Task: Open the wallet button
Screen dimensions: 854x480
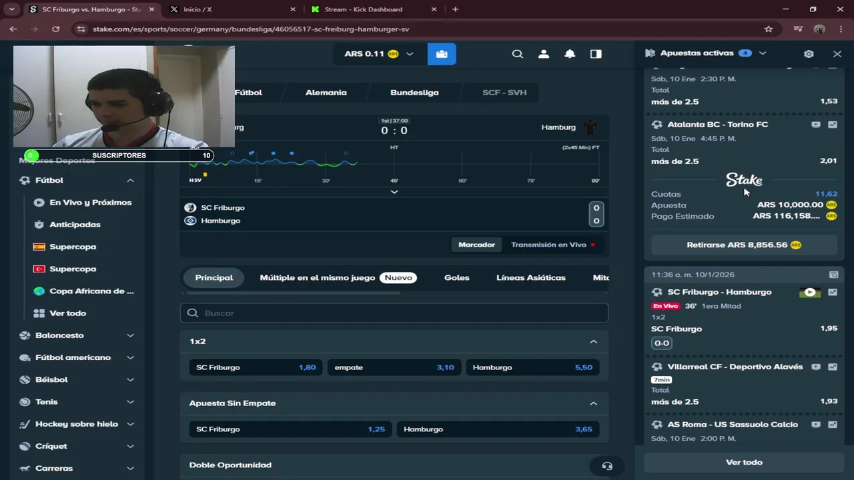Action: pyautogui.click(x=442, y=54)
